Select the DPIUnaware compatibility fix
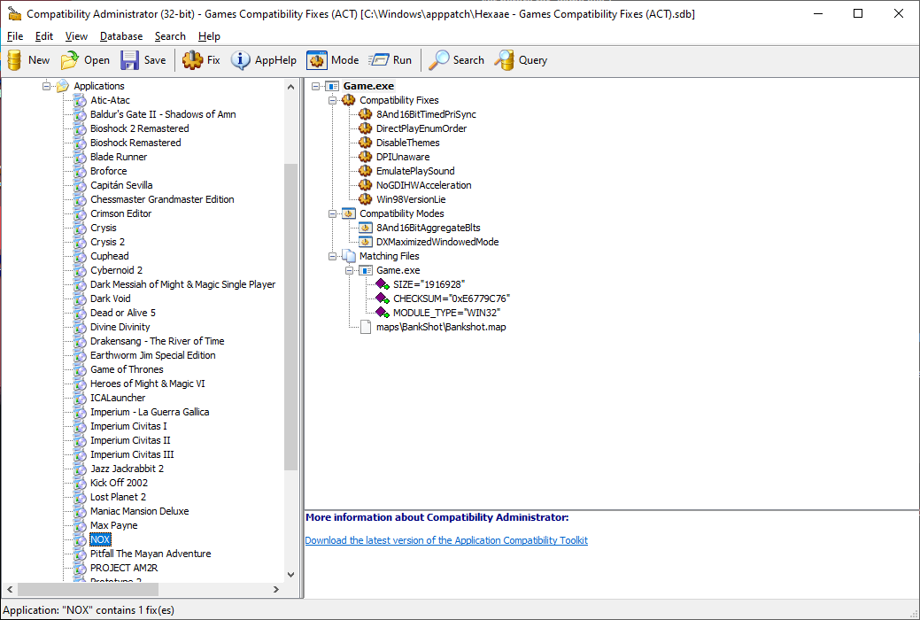The image size is (920, 620). coord(403,157)
